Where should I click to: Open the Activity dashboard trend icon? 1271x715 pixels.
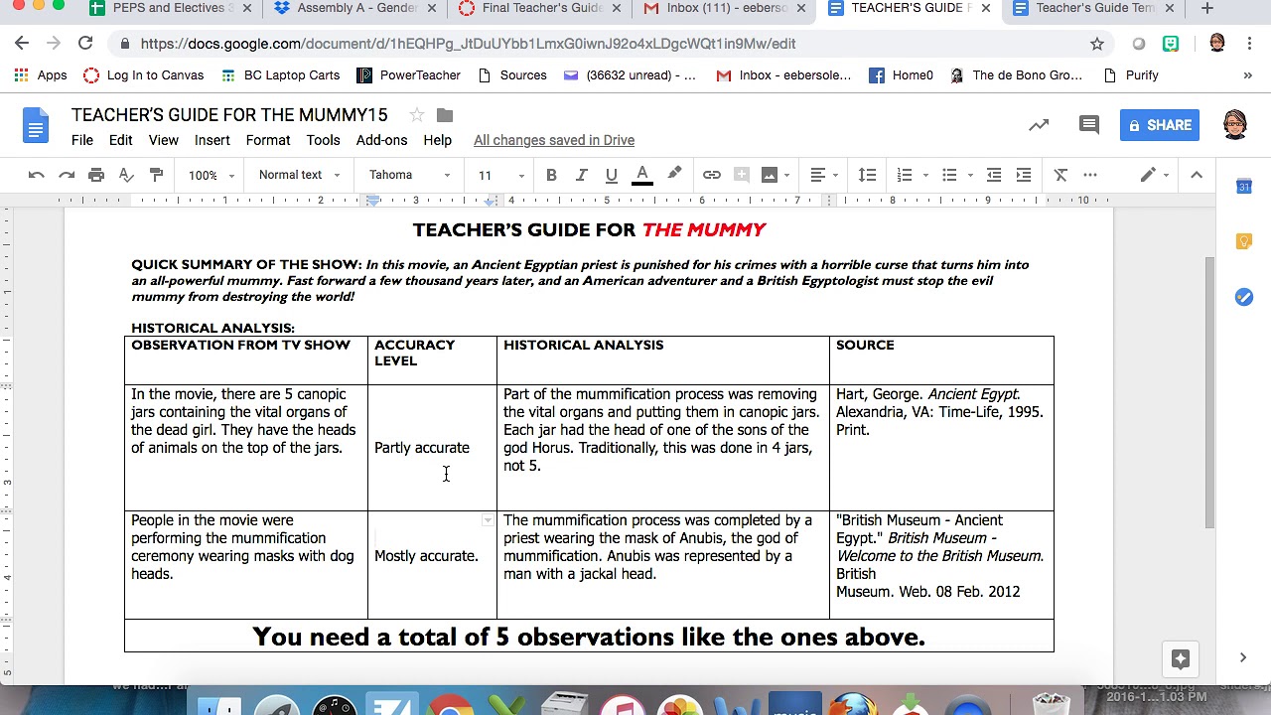point(1039,125)
